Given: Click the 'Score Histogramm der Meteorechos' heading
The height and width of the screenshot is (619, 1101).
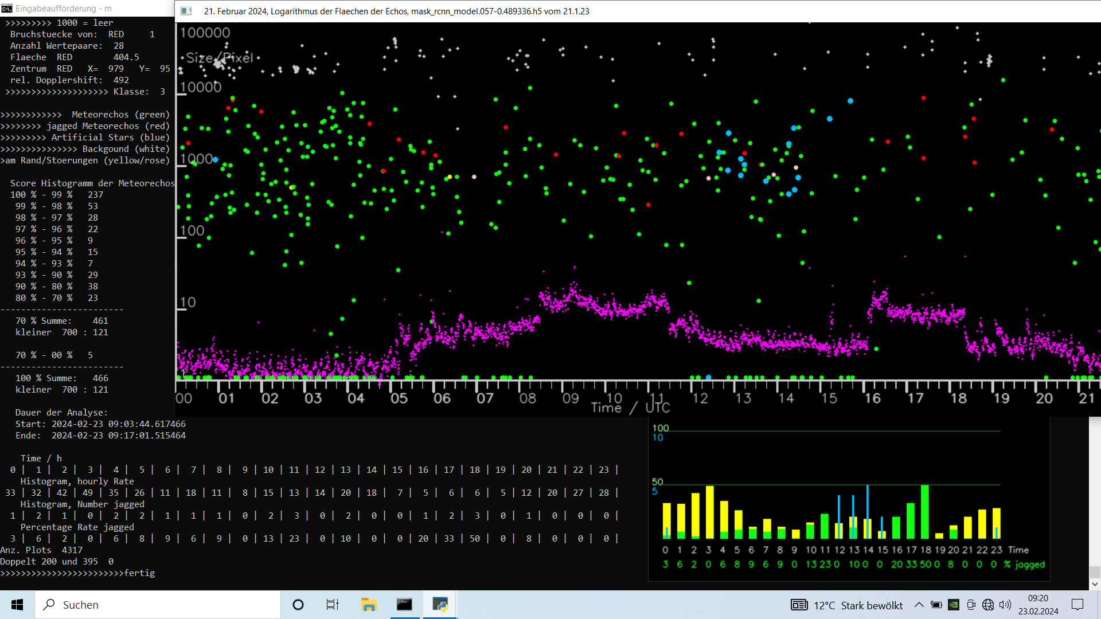Looking at the screenshot, I should 92,183.
